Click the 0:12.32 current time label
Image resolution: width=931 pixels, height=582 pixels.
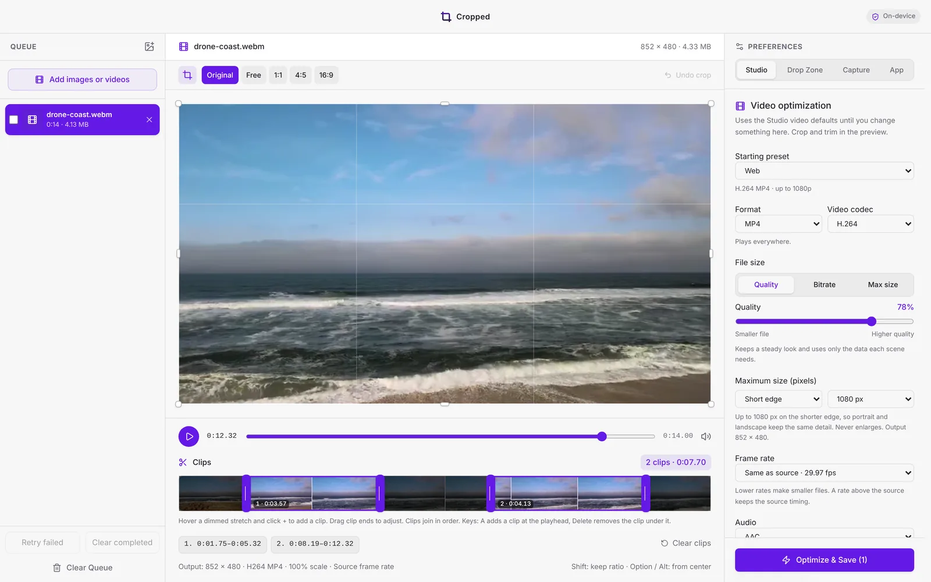pyautogui.click(x=222, y=436)
